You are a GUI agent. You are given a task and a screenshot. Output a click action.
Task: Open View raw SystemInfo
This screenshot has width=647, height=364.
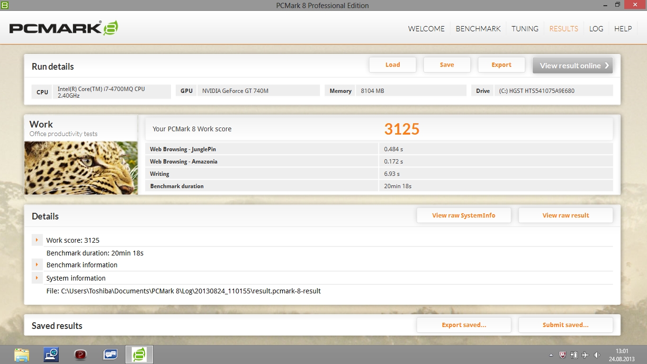(464, 215)
